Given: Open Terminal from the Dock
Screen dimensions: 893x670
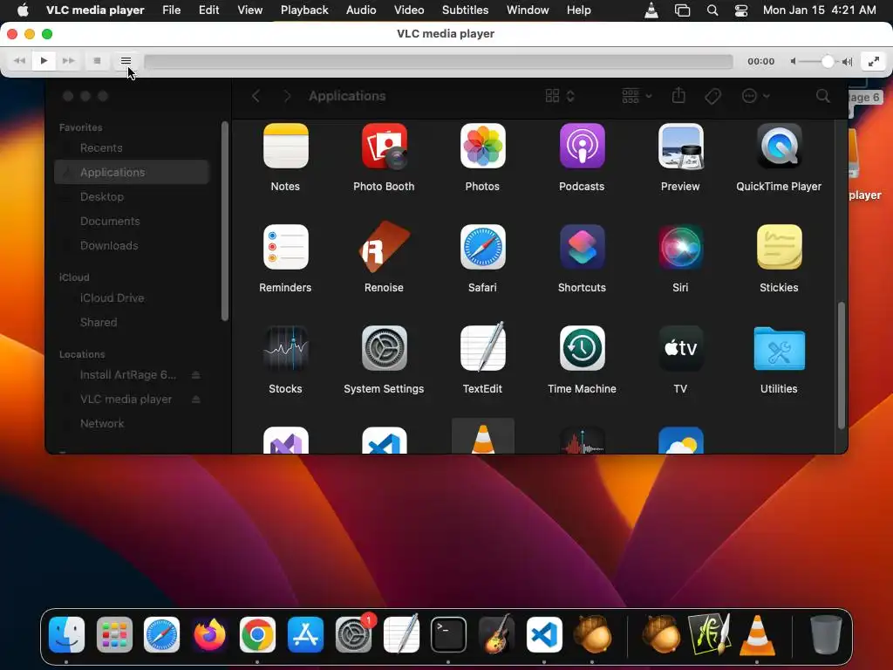Looking at the screenshot, I should (x=448, y=634).
